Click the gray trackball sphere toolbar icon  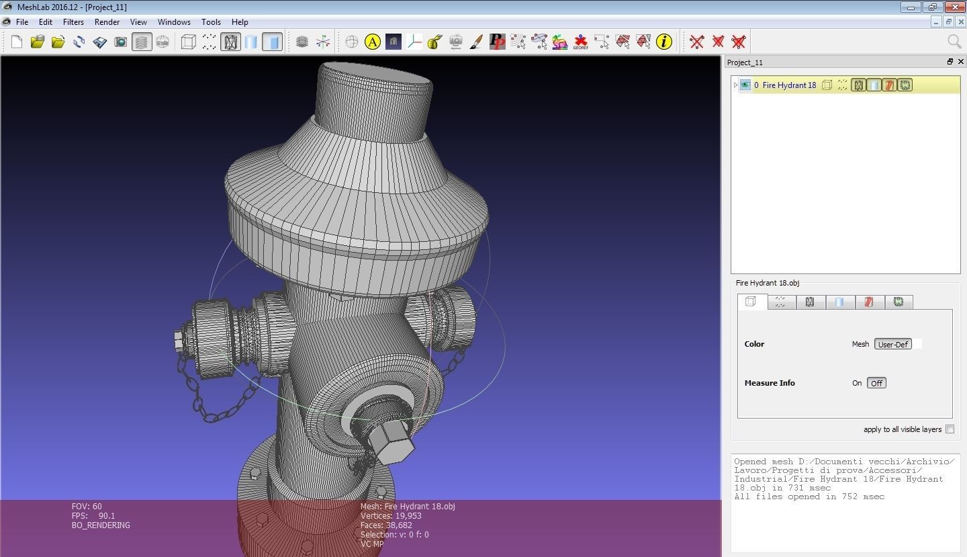(x=351, y=42)
